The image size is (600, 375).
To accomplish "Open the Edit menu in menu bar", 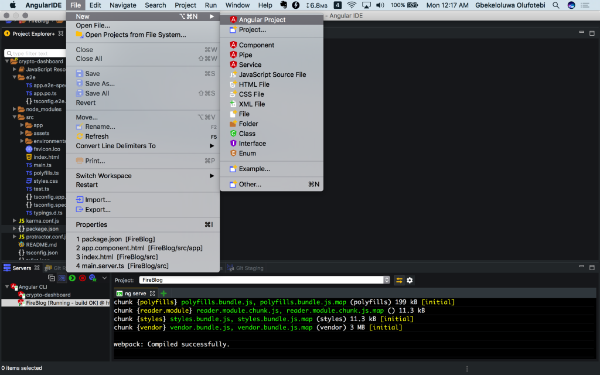I will (x=95, y=5).
